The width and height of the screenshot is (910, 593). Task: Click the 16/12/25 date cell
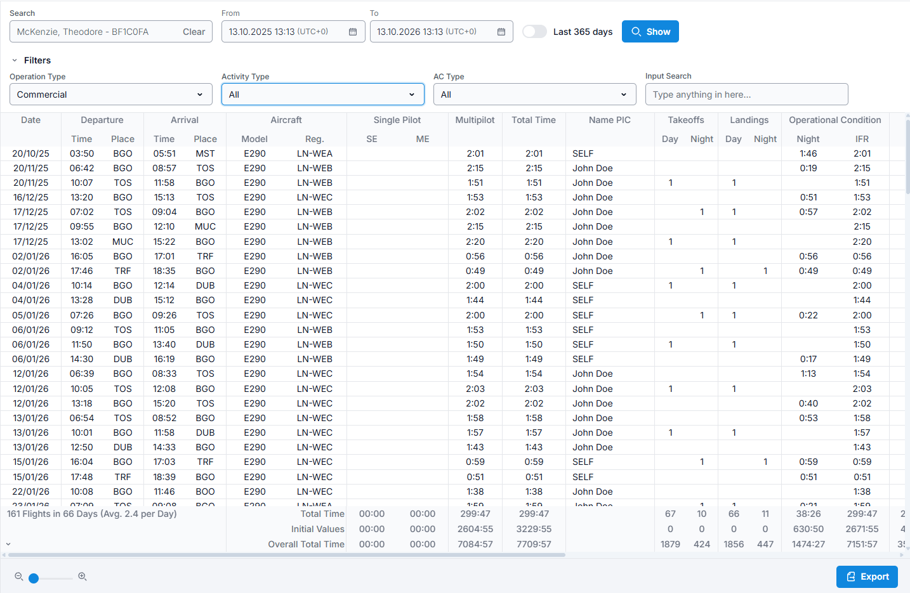tap(30, 197)
